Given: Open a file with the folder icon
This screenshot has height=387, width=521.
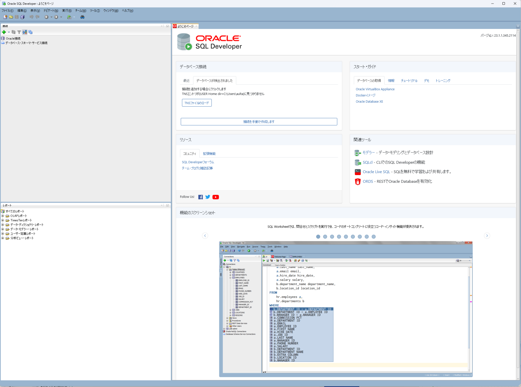Looking at the screenshot, I should click(11, 17).
